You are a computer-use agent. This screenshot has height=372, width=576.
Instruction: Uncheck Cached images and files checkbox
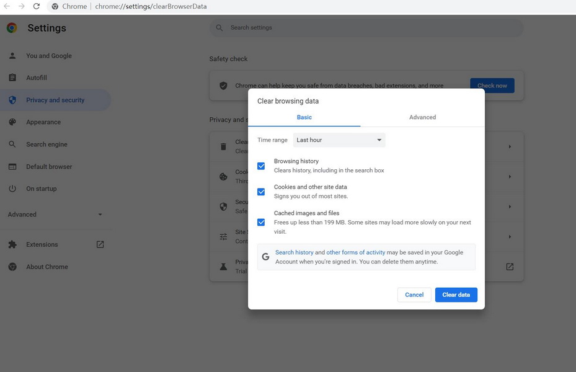tap(261, 222)
